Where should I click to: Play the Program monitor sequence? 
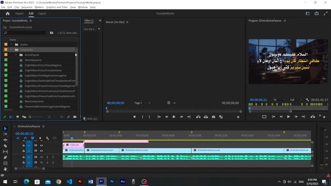click(289, 117)
